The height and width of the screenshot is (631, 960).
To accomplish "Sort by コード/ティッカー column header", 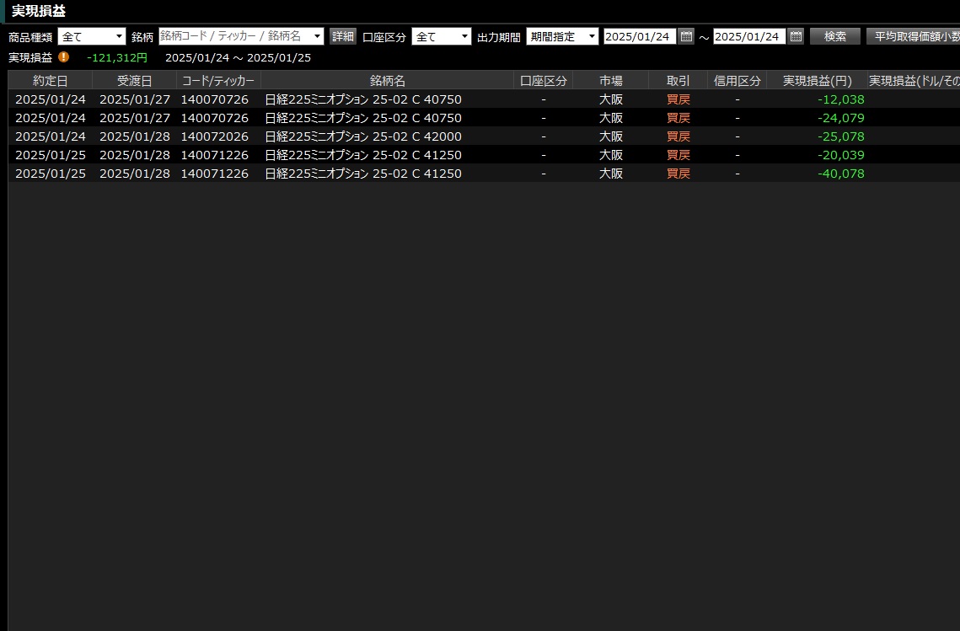I will (x=218, y=81).
